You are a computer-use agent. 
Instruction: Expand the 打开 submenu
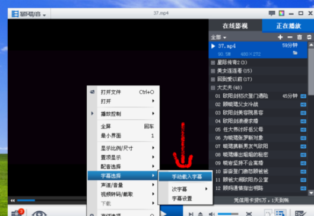[123, 101]
